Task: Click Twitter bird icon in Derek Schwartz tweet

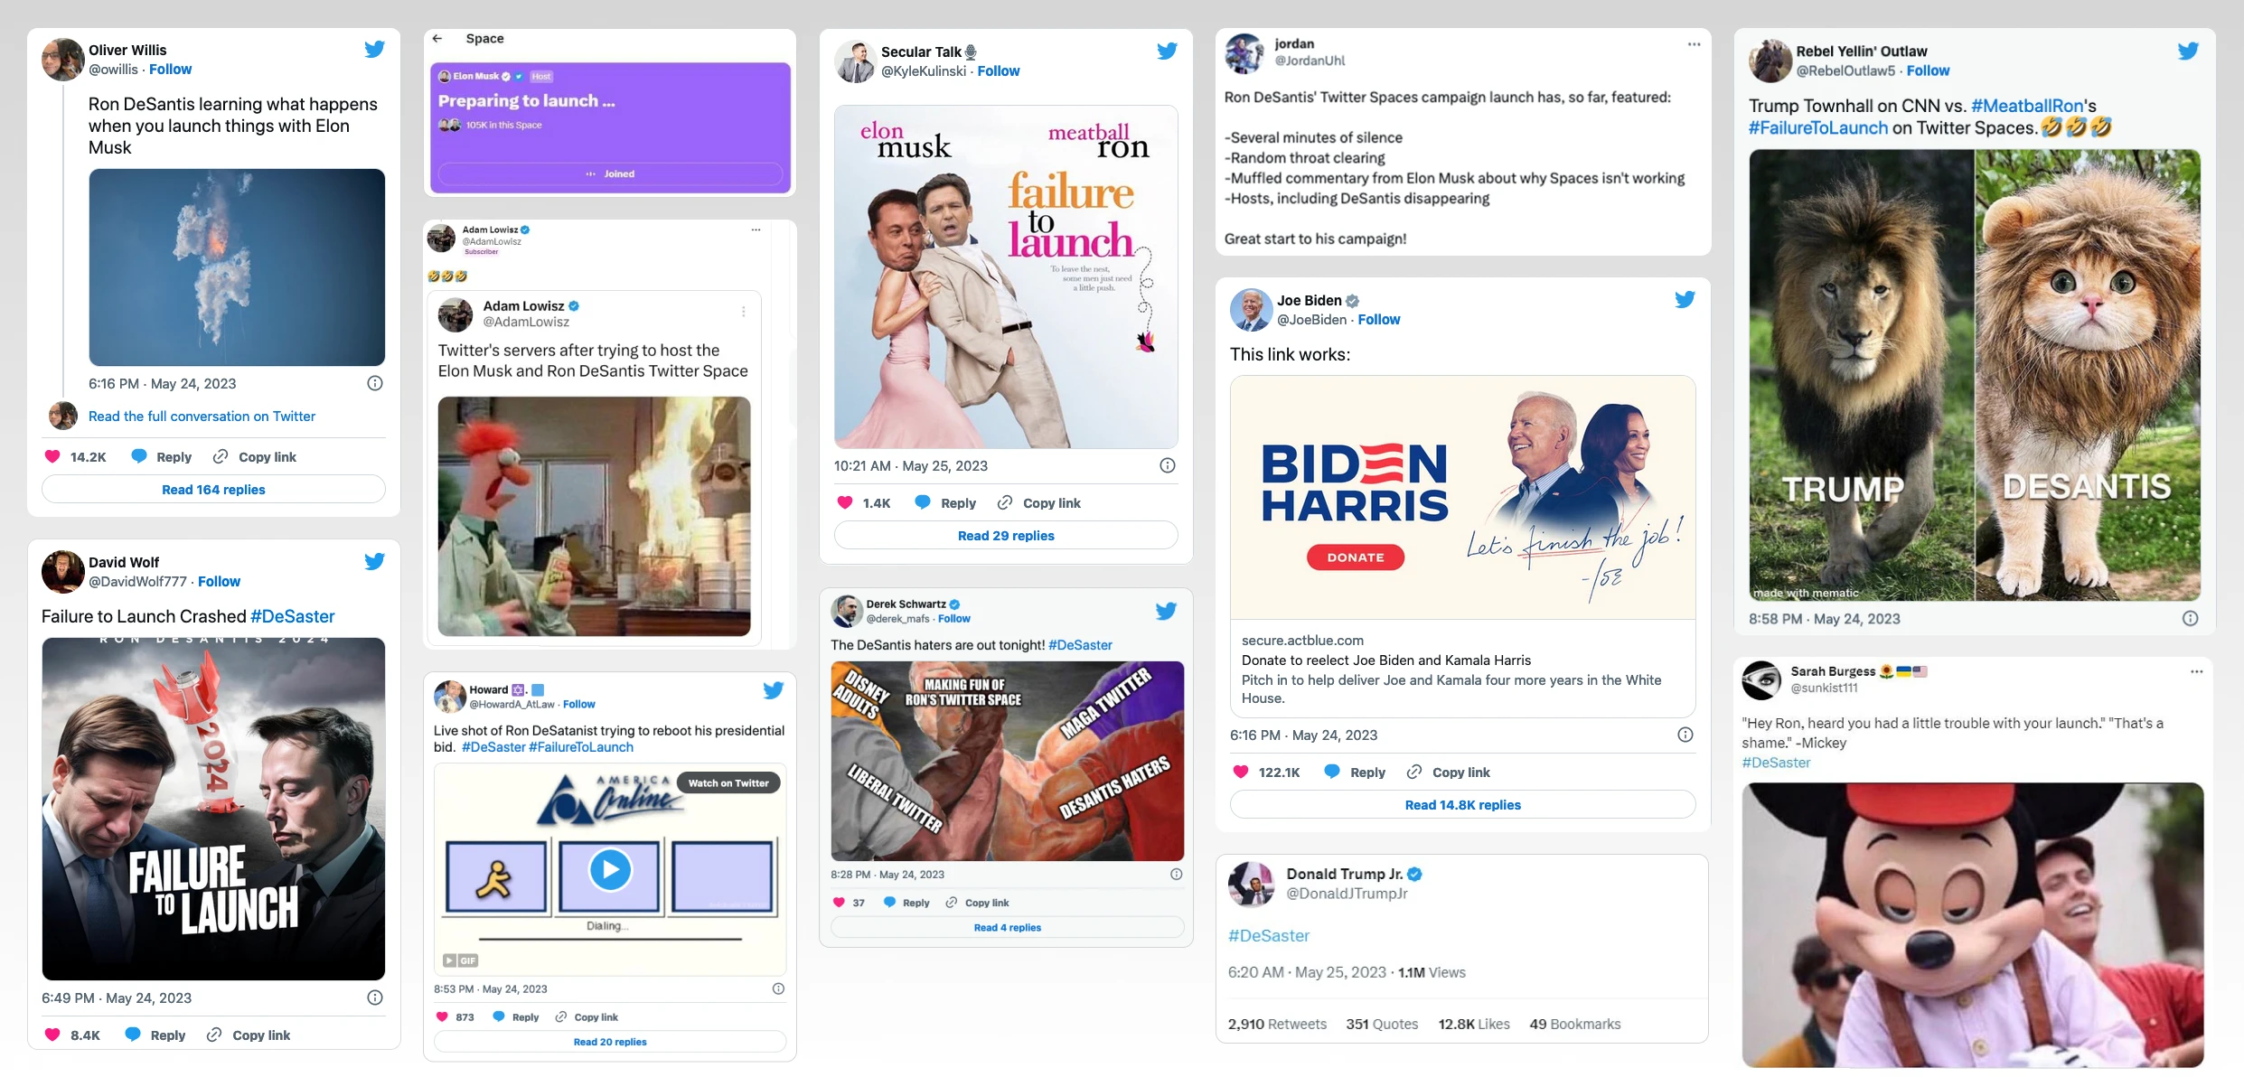Action: coord(1166,611)
